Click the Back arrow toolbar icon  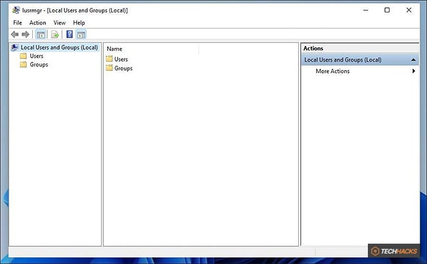[14, 35]
